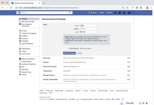
Task: Click create group icon in chat bar
Action: point(143,103)
